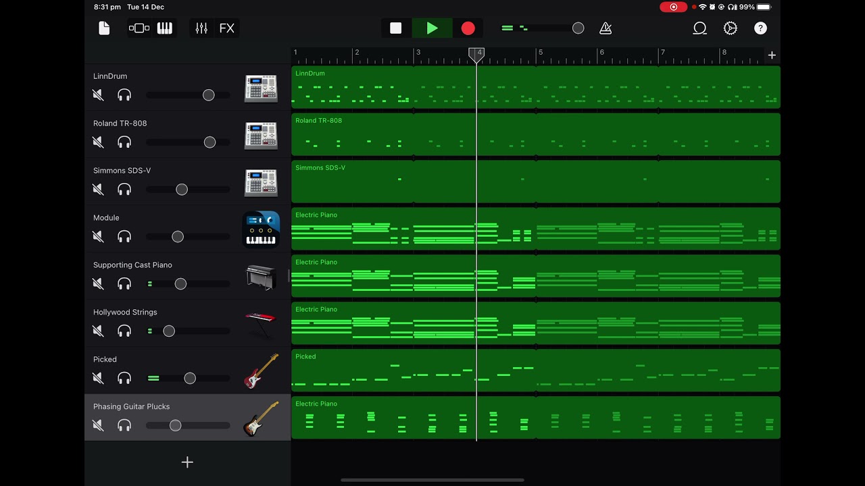Select the Phasing Guitar Plucks guitar icon
This screenshot has width=865, height=486.
tap(261, 418)
